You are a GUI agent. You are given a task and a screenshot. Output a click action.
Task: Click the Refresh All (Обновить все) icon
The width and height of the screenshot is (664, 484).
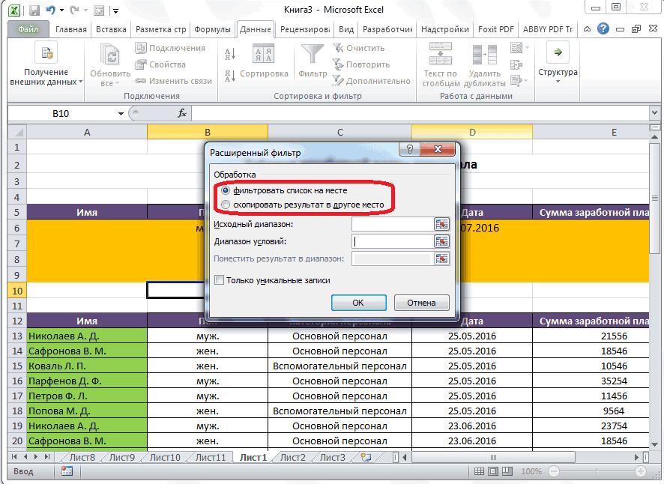point(110,57)
